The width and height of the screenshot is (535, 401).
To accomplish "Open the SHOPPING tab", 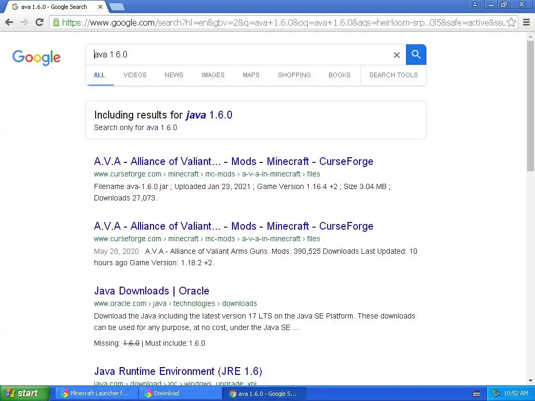I will 294,75.
